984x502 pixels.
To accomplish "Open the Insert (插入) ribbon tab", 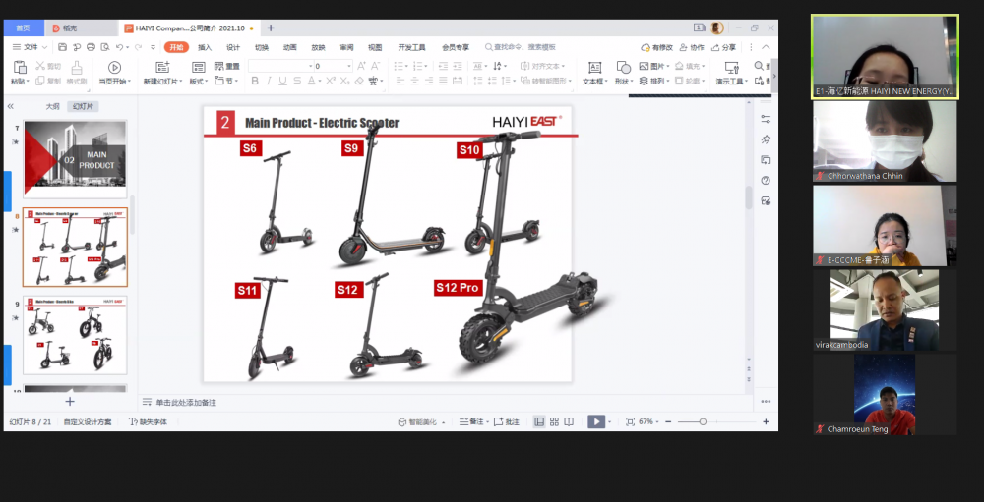I will (205, 47).
